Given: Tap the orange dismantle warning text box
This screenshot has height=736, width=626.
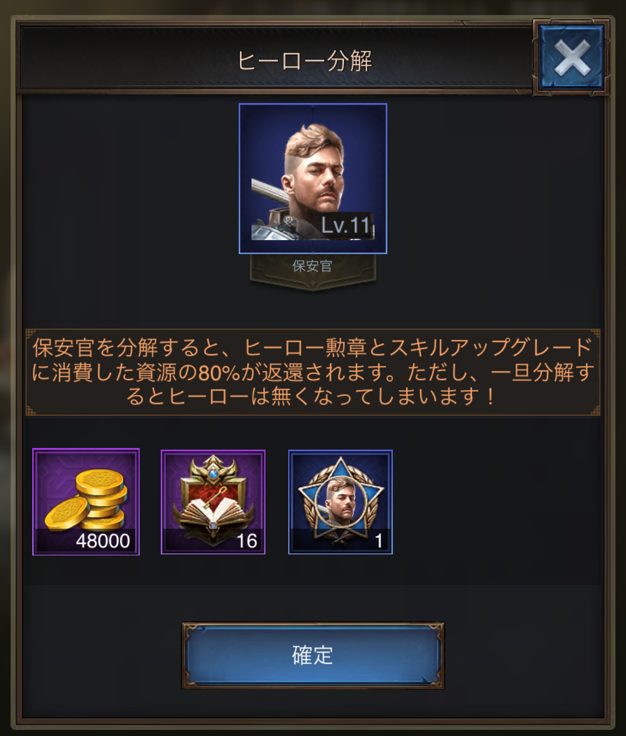Looking at the screenshot, I should (313, 372).
